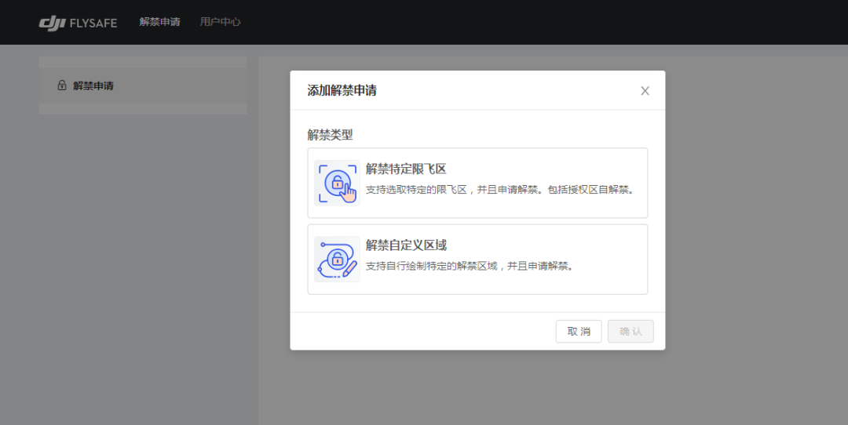The height and width of the screenshot is (425, 848).
Task: Choose the 解禁自定义区域 heading
Action: [406, 245]
